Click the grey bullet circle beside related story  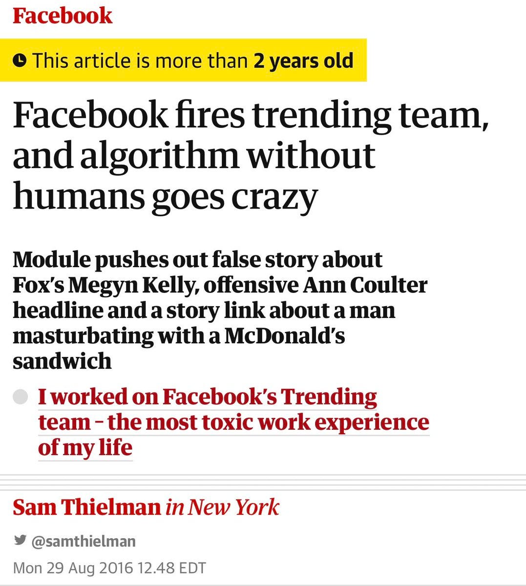(x=21, y=397)
